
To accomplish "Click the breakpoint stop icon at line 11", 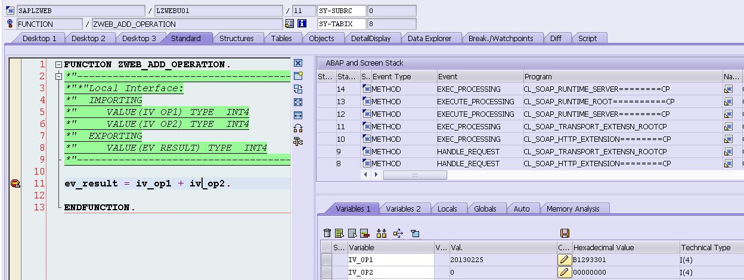I will 15,183.
